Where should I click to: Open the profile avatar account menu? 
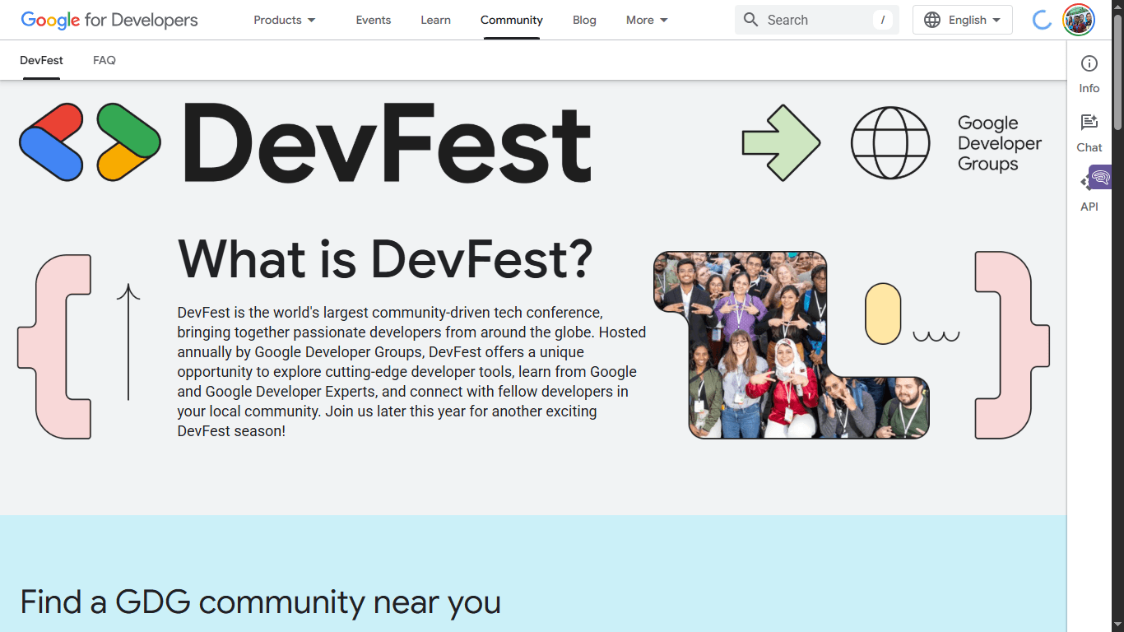coord(1078,20)
